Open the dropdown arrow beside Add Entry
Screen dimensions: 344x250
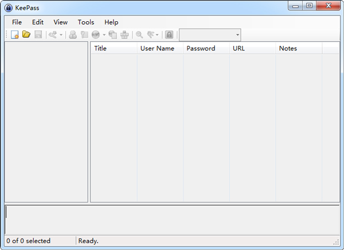[61, 35]
